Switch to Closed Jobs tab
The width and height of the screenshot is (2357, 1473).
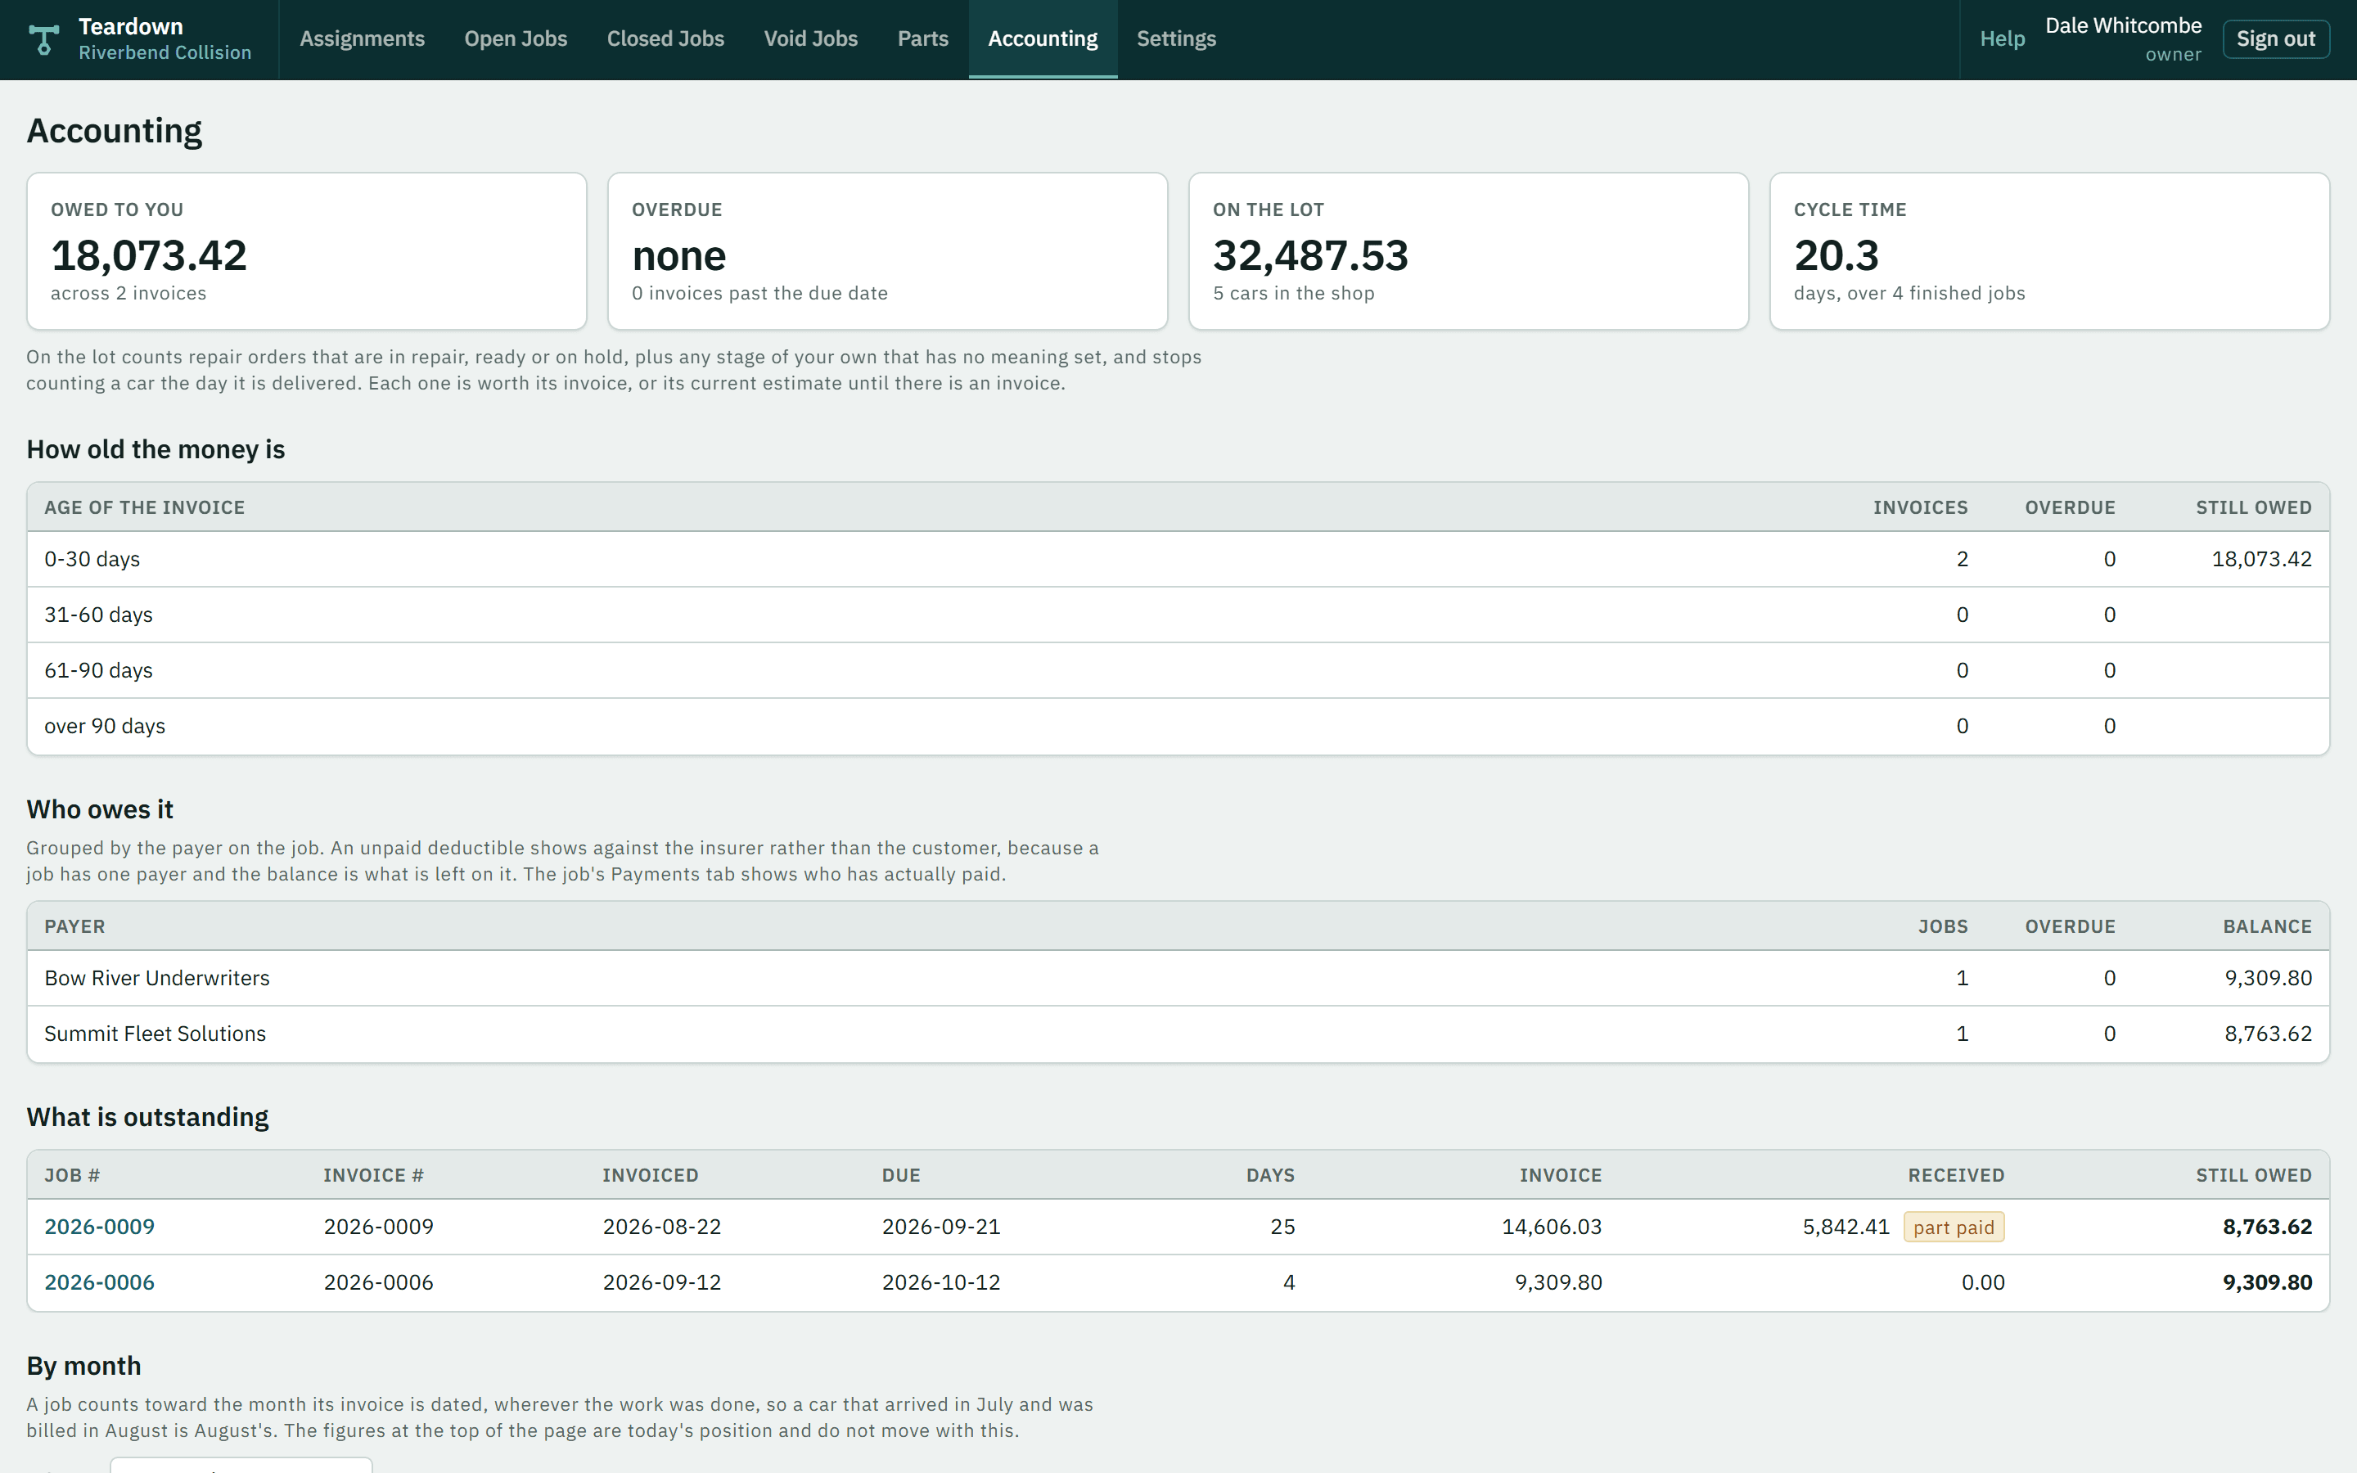point(665,39)
